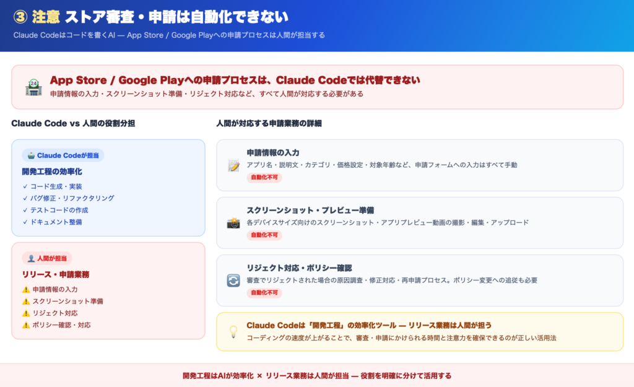Click the 人間が対応する申請業務の詳細 heading
634x387 pixels.
click(x=269, y=124)
